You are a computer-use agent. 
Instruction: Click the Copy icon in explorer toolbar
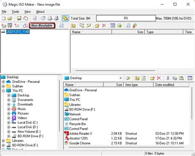click(174, 78)
